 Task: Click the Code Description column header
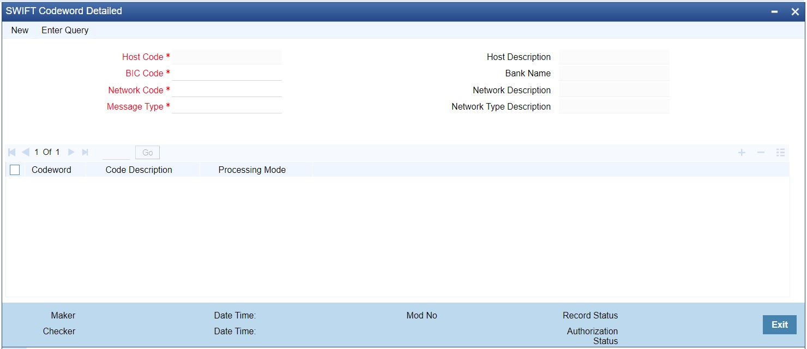(x=139, y=170)
